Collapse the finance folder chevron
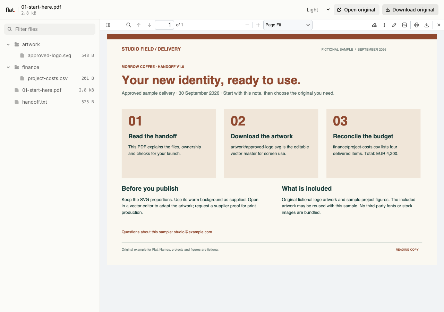 (x=8, y=67)
